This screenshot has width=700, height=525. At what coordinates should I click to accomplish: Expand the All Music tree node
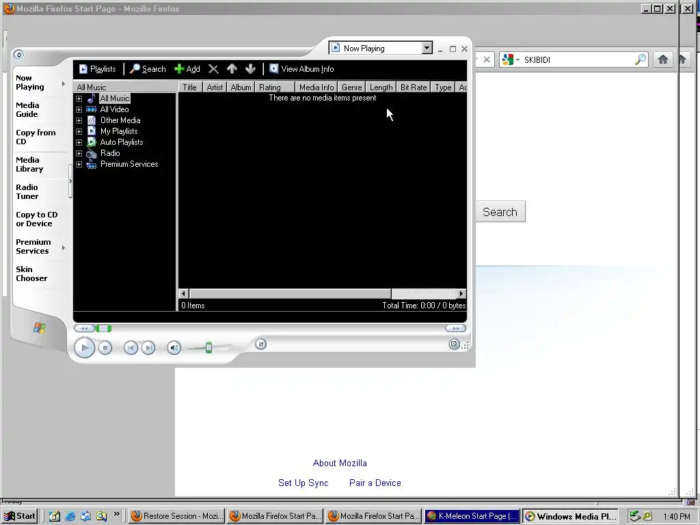79,98
